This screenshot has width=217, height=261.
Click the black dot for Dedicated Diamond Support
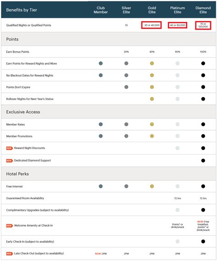pos(203,160)
